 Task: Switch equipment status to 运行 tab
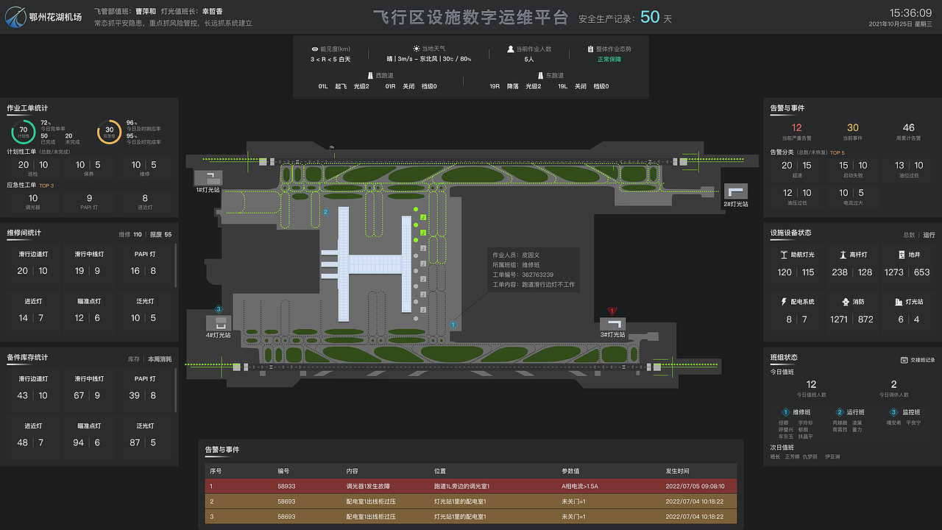[929, 235]
